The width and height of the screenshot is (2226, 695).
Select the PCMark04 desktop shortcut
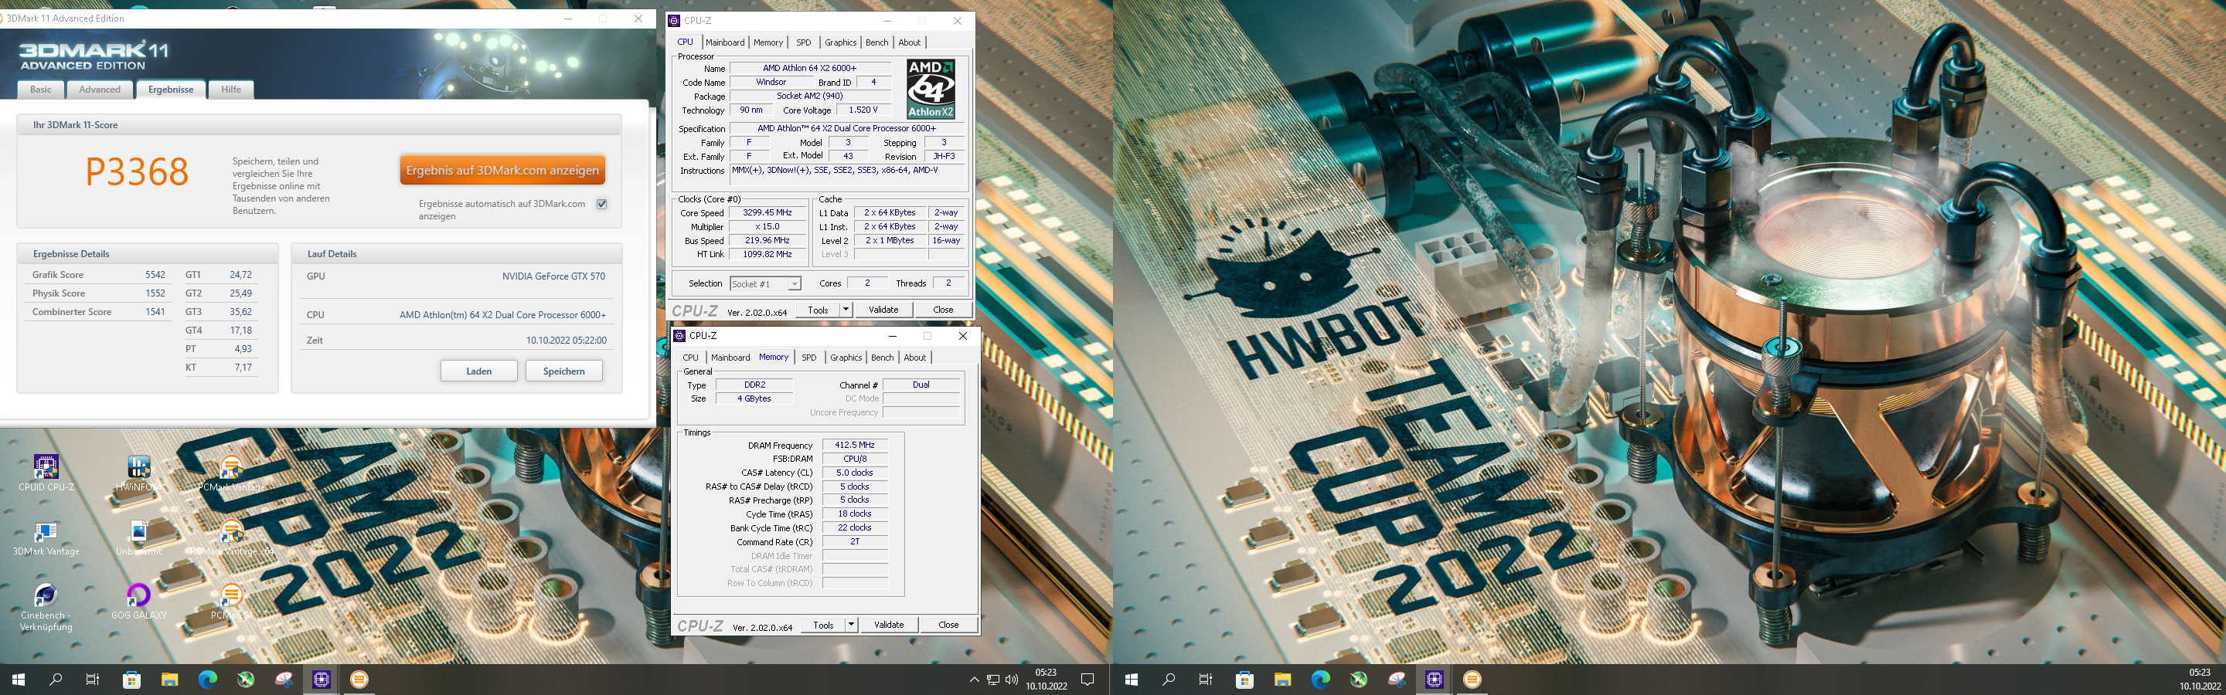coord(231,602)
